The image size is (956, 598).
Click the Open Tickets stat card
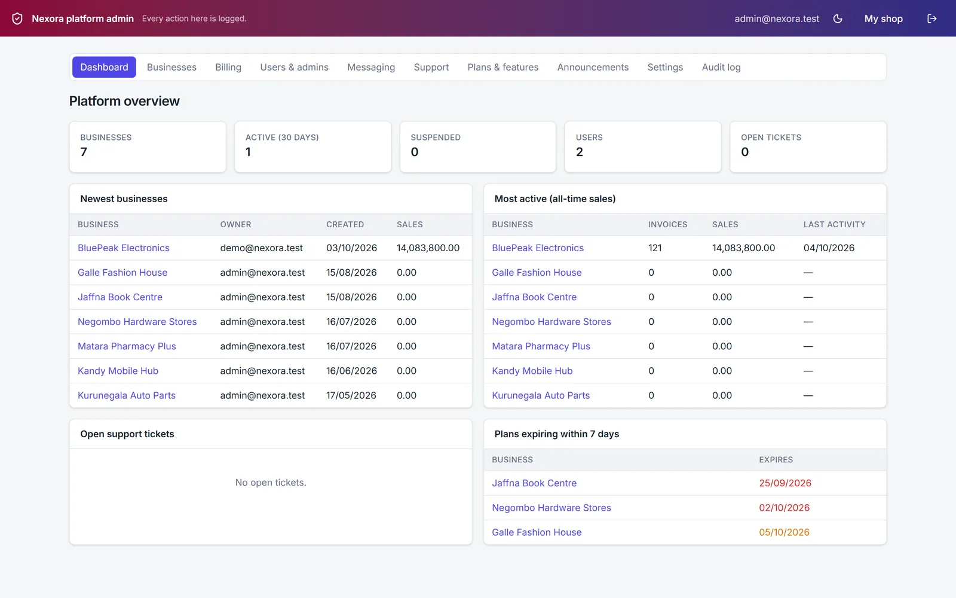808,147
